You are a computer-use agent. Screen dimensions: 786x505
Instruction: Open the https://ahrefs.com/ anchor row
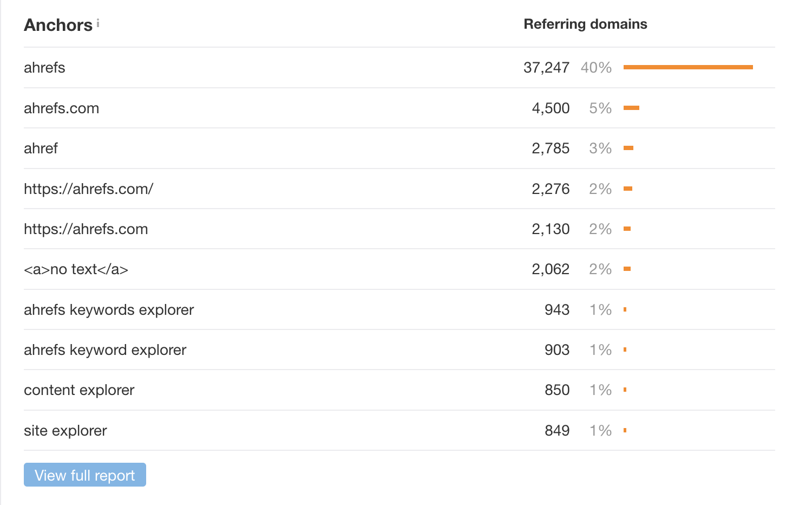pos(88,189)
